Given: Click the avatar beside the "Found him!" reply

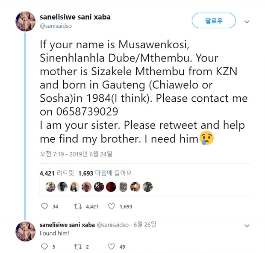Looking at the screenshot, I should click(25, 231).
